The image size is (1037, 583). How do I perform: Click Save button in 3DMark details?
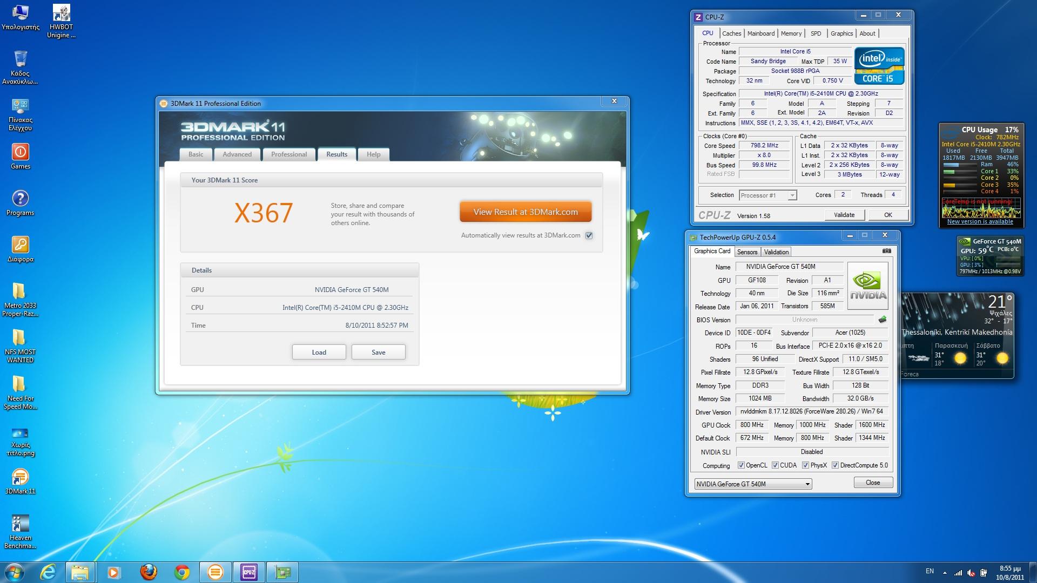click(x=379, y=352)
